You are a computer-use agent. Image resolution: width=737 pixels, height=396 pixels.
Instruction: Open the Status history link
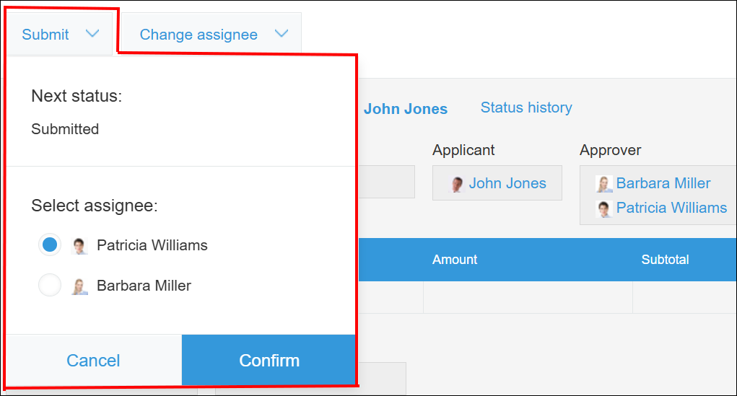[526, 107]
